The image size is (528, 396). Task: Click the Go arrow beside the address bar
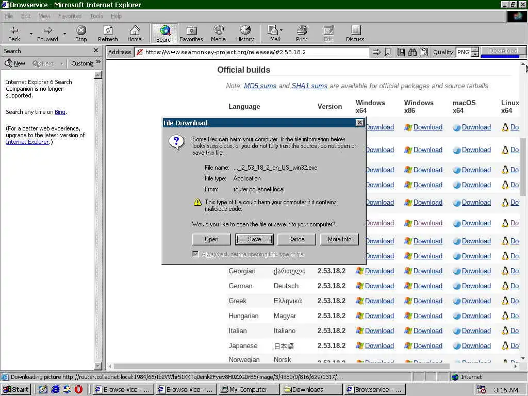click(376, 52)
